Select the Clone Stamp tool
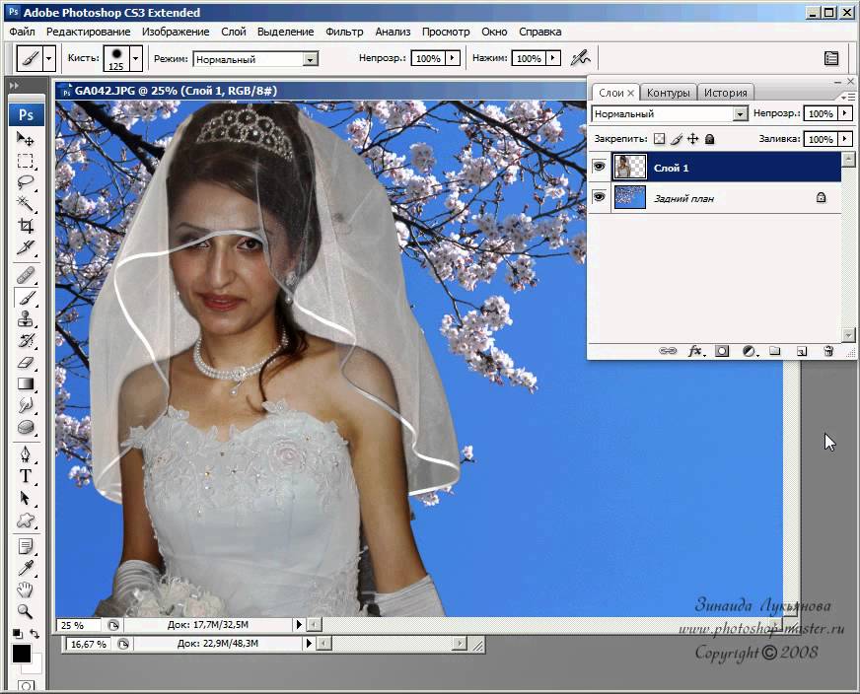Viewport: 860px width, 694px height. pos(26,318)
